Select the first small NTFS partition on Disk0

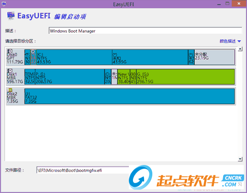click(27, 57)
